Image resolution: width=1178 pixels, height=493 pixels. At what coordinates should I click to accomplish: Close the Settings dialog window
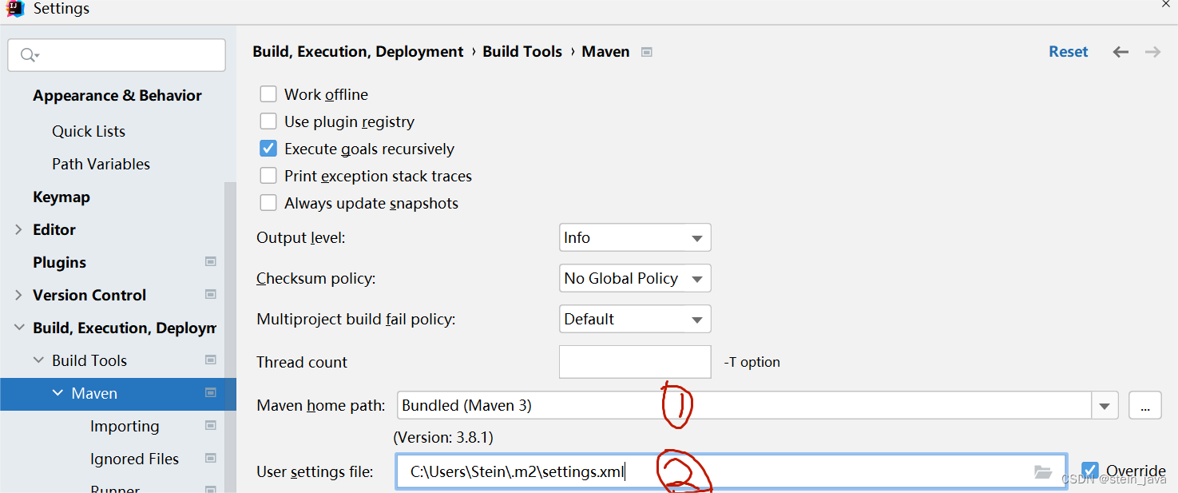(x=1166, y=3)
